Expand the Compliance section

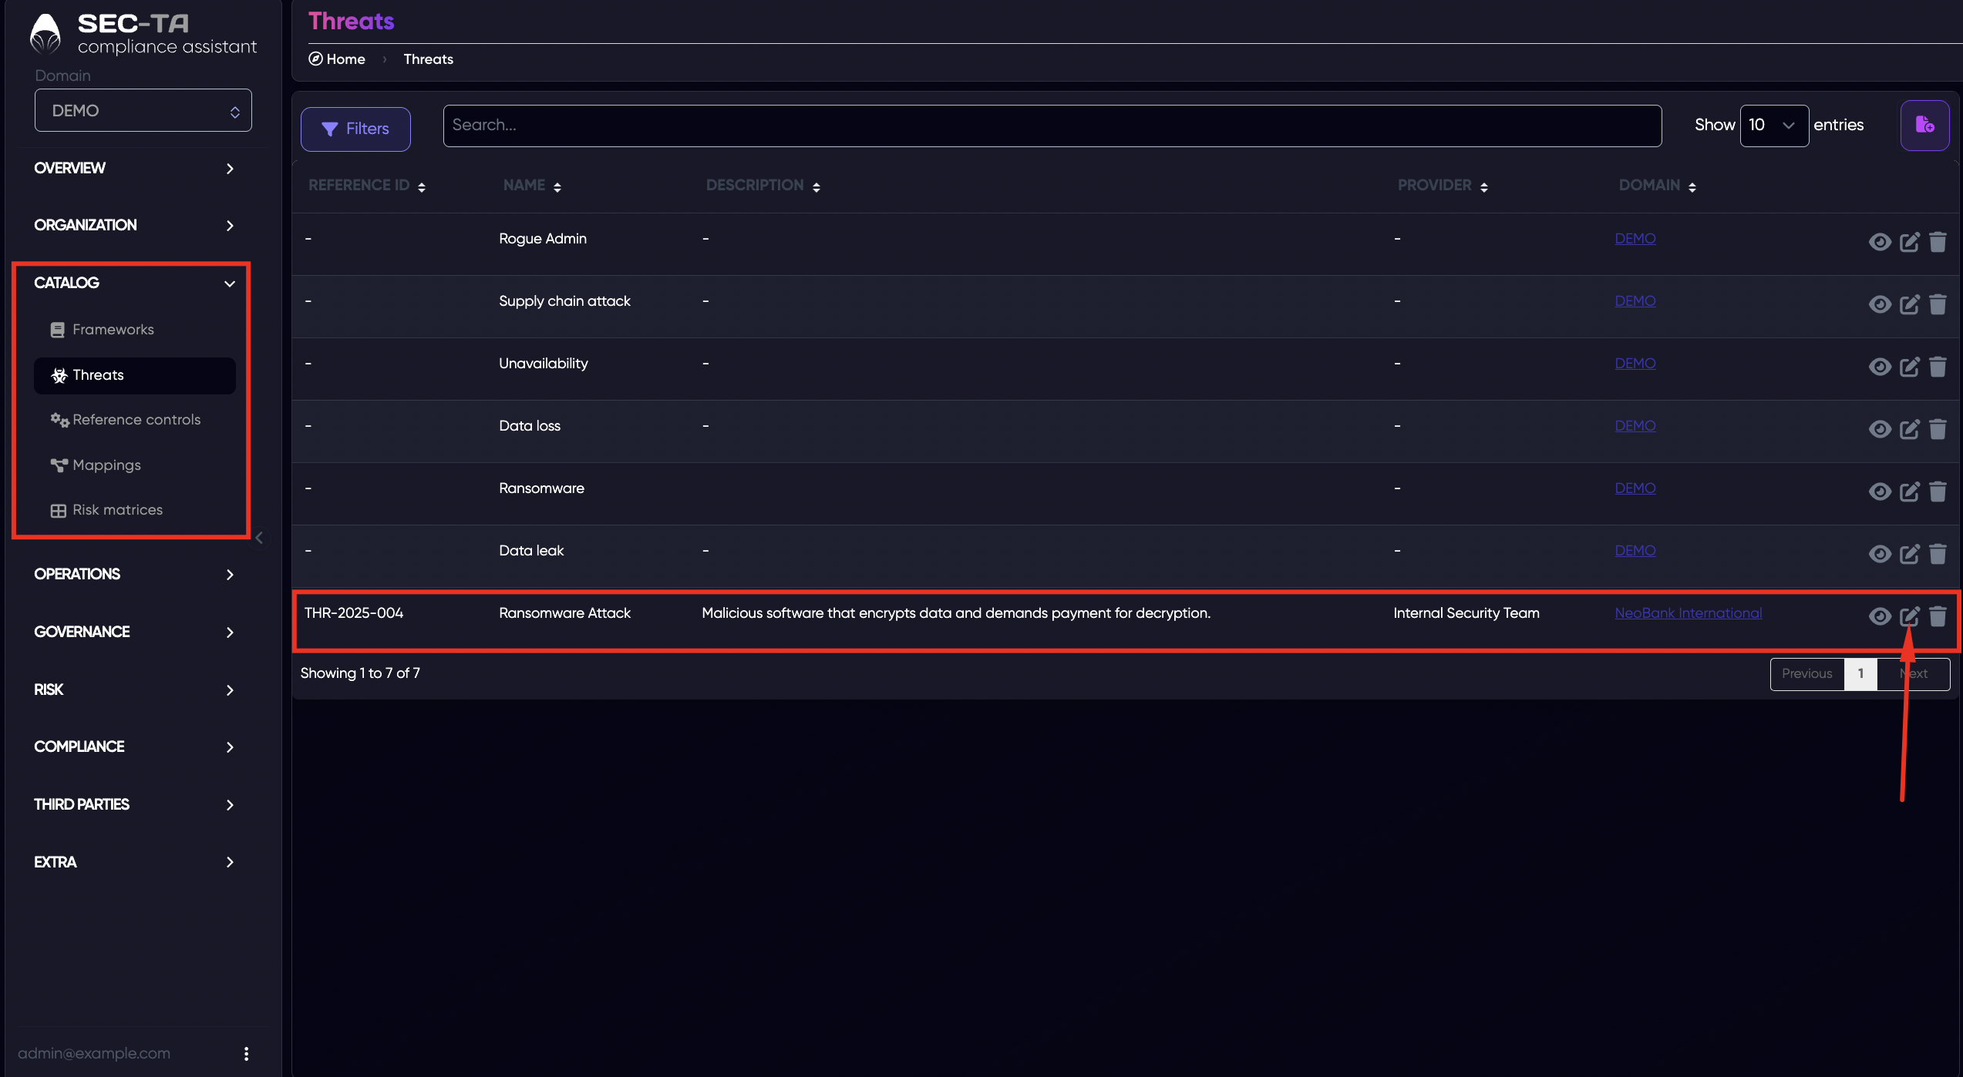click(134, 747)
